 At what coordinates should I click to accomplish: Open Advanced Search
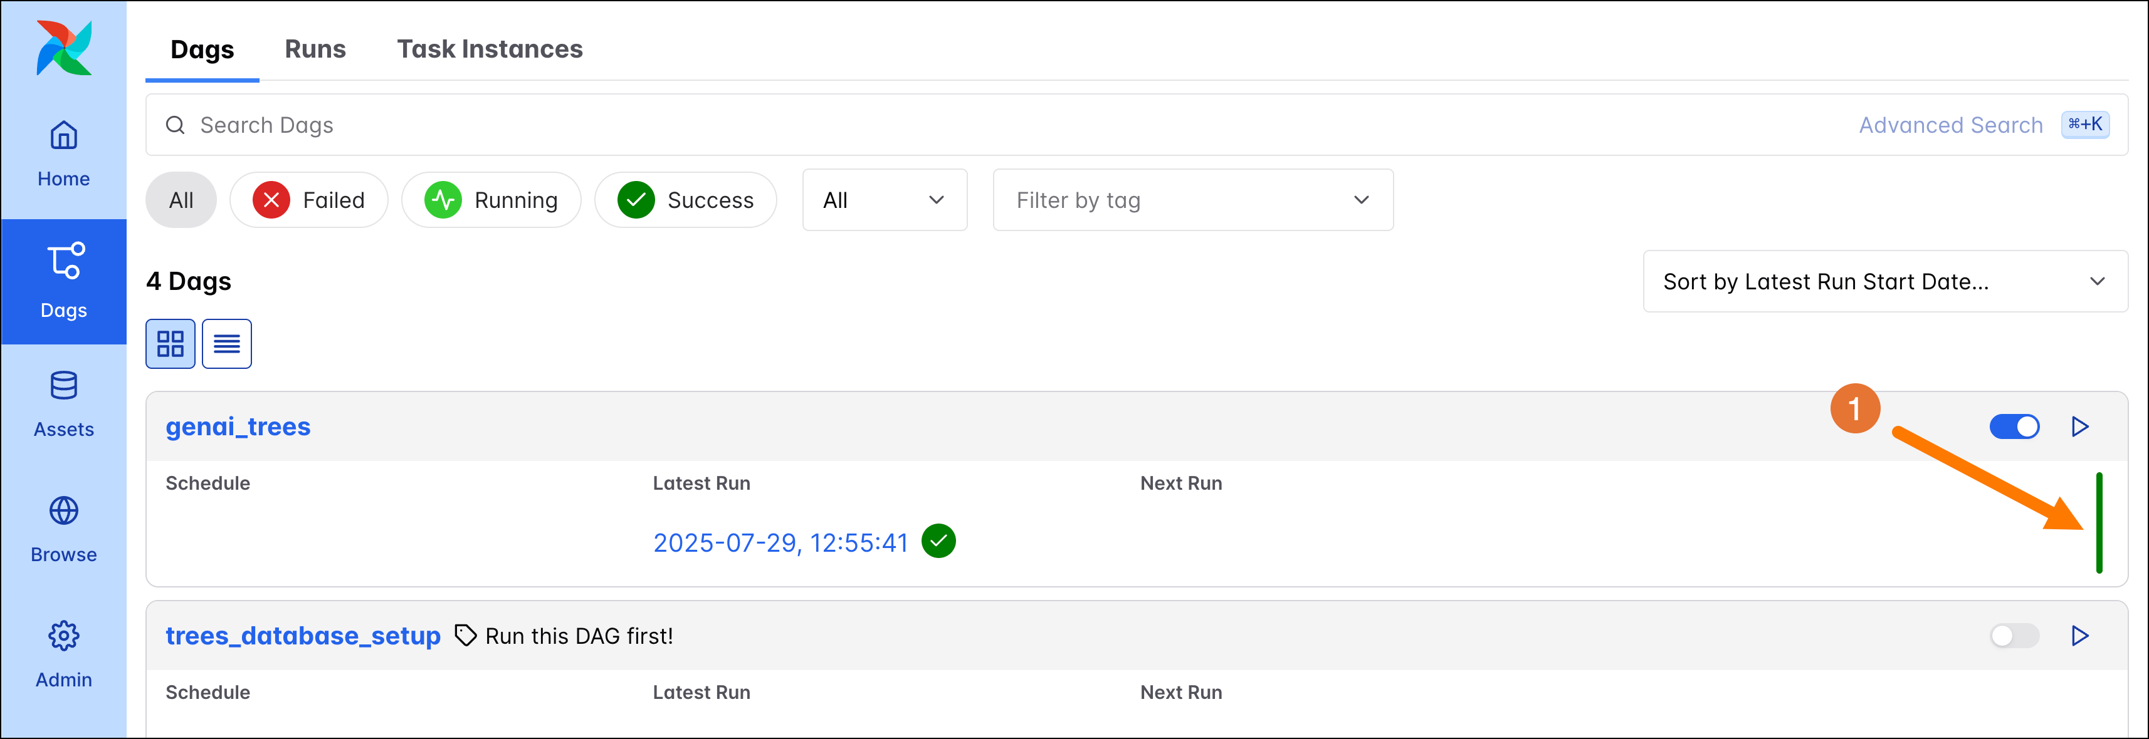(x=1950, y=124)
